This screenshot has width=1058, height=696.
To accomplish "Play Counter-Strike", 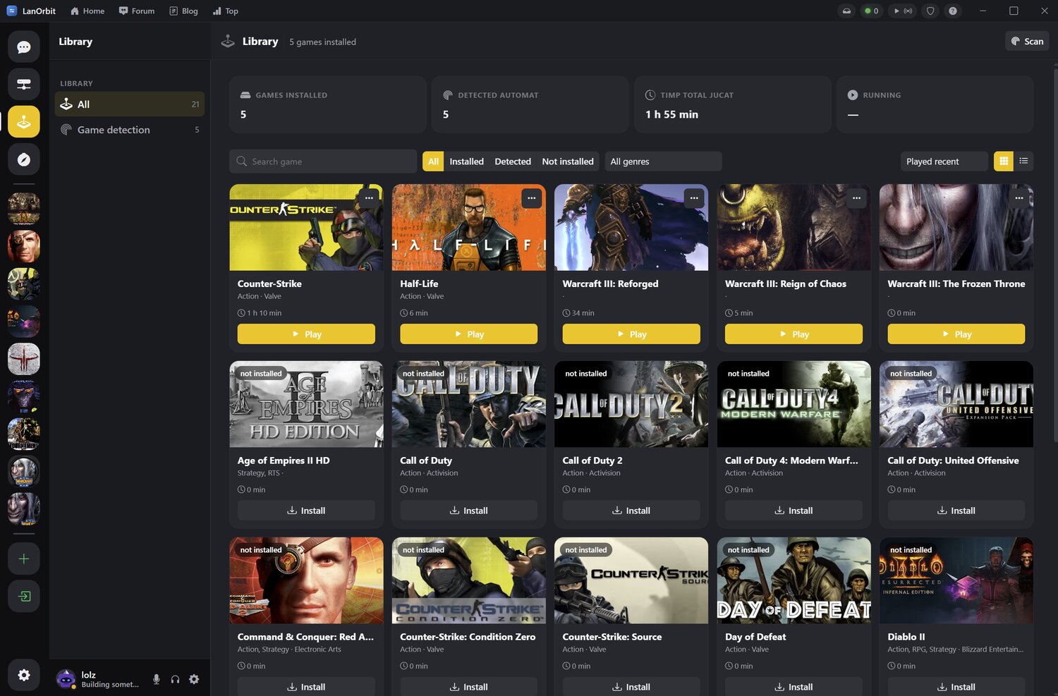I will click(306, 334).
